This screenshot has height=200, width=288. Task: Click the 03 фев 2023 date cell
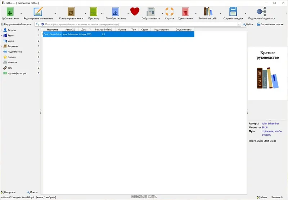click(x=85, y=34)
